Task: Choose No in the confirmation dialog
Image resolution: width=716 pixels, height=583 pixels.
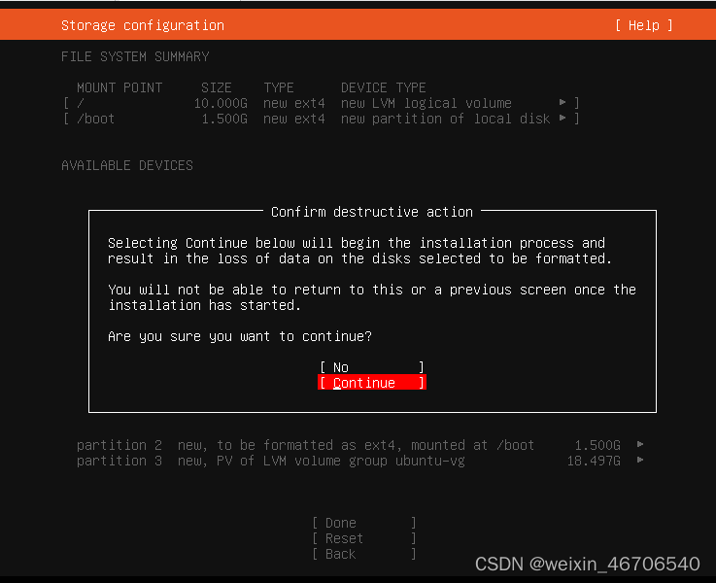Action: point(372,367)
